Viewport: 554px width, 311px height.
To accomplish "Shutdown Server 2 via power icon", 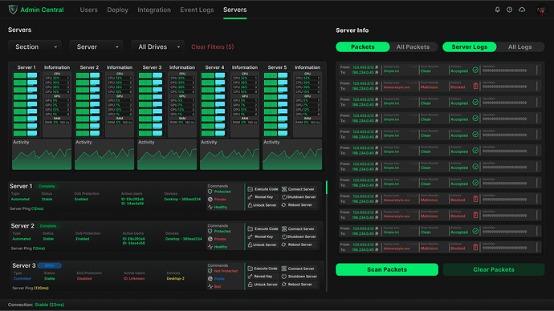I will coord(299,237).
